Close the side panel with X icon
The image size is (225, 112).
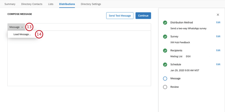tap(218, 15)
